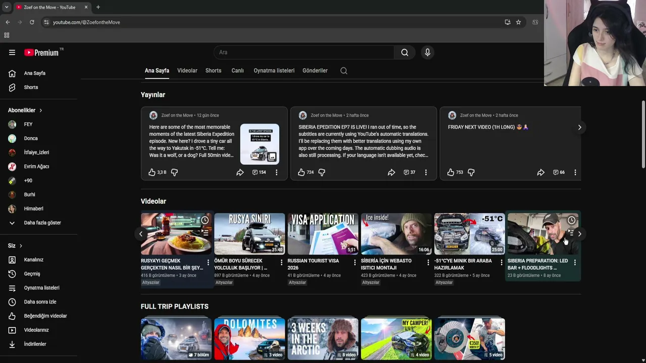Click the YouTube search field Ara
Viewport: 646px width, 363px height.
[x=304, y=52]
